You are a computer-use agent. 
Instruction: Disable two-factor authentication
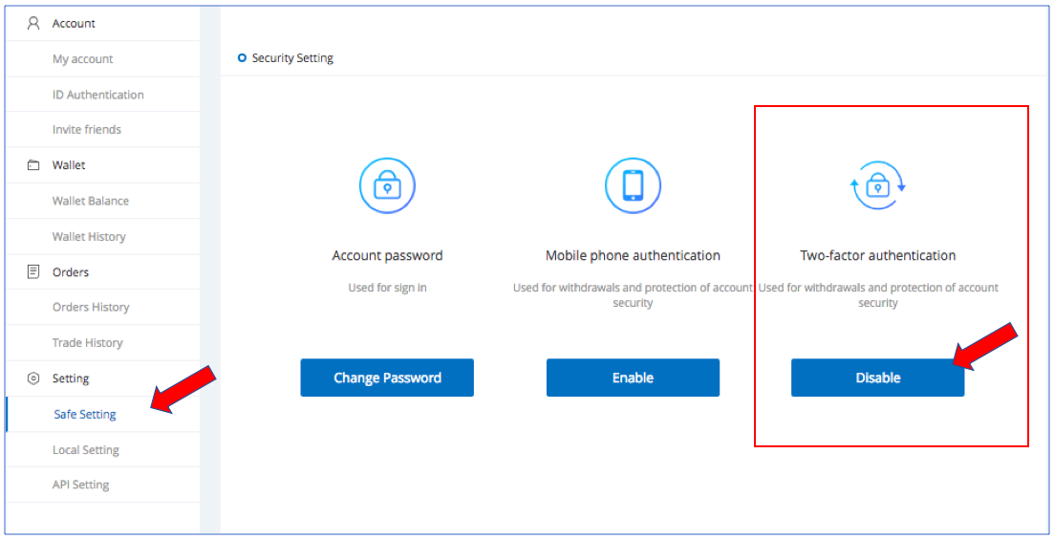(x=877, y=378)
